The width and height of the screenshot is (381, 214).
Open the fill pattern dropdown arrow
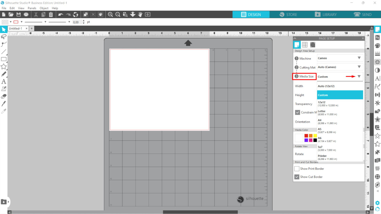[11, 22]
